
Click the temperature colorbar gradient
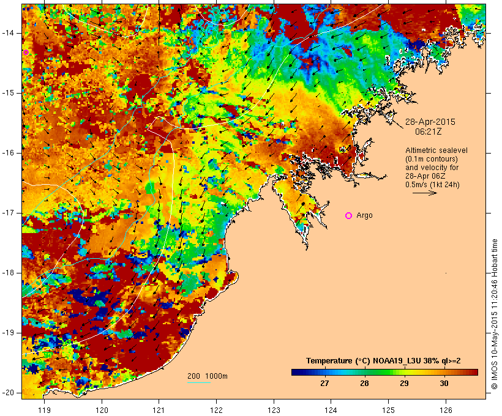pos(384,372)
